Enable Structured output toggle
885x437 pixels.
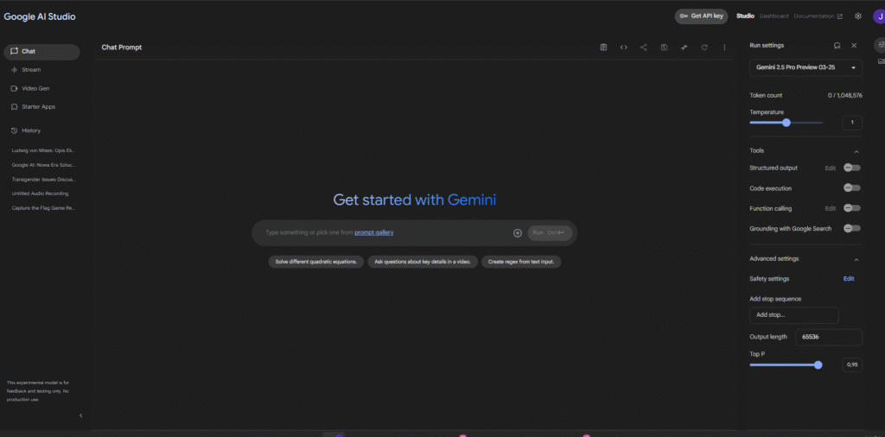click(851, 168)
